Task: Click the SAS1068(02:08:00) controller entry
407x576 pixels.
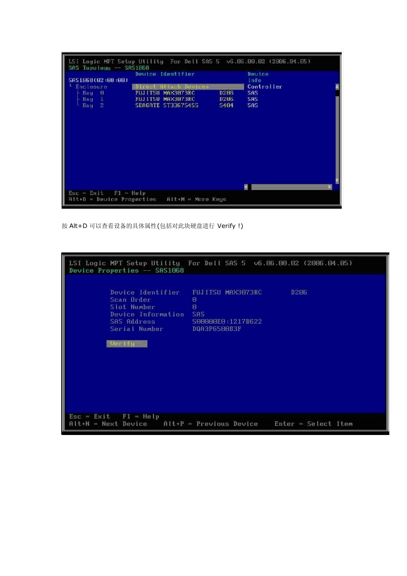Action: coord(98,80)
